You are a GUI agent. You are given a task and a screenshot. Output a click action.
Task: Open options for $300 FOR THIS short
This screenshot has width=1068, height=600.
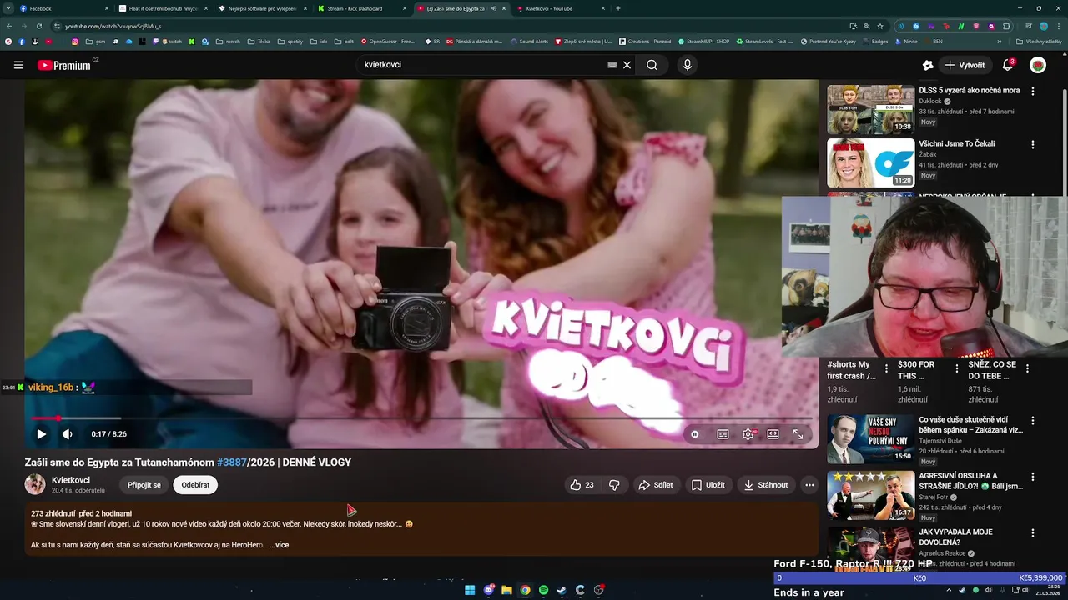(956, 368)
